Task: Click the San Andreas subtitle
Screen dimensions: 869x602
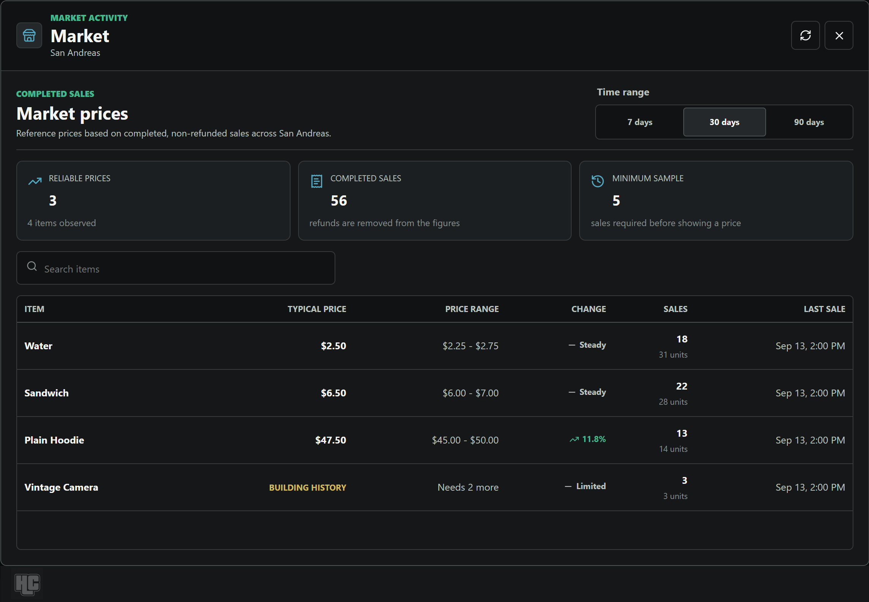Action: pos(75,53)
